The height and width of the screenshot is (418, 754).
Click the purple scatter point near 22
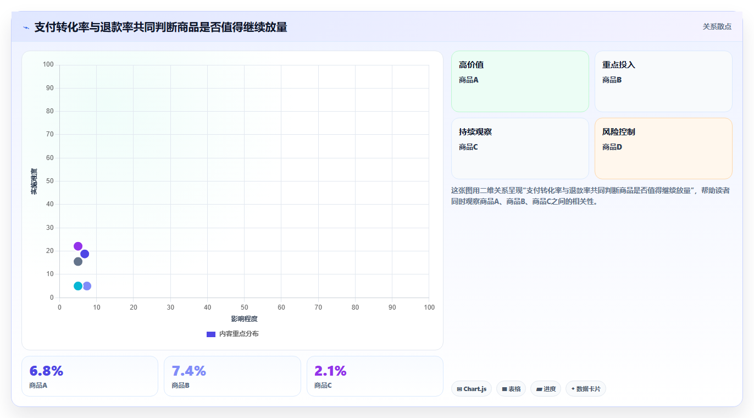click(78, 246)
